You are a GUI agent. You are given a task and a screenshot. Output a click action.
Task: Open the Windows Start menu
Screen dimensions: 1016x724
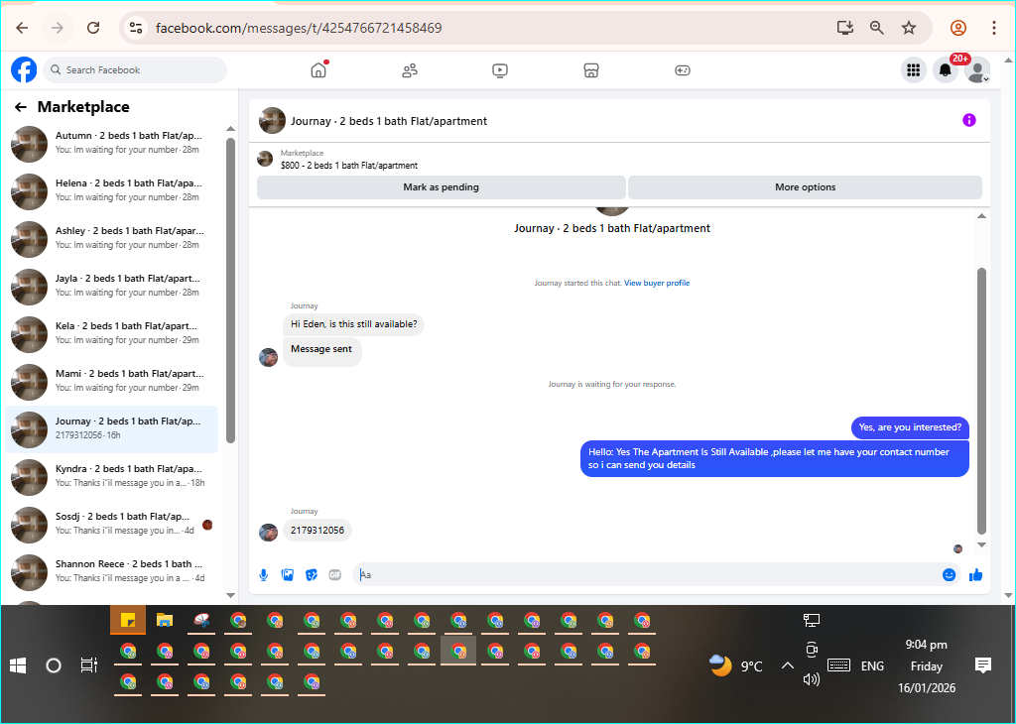18,665
